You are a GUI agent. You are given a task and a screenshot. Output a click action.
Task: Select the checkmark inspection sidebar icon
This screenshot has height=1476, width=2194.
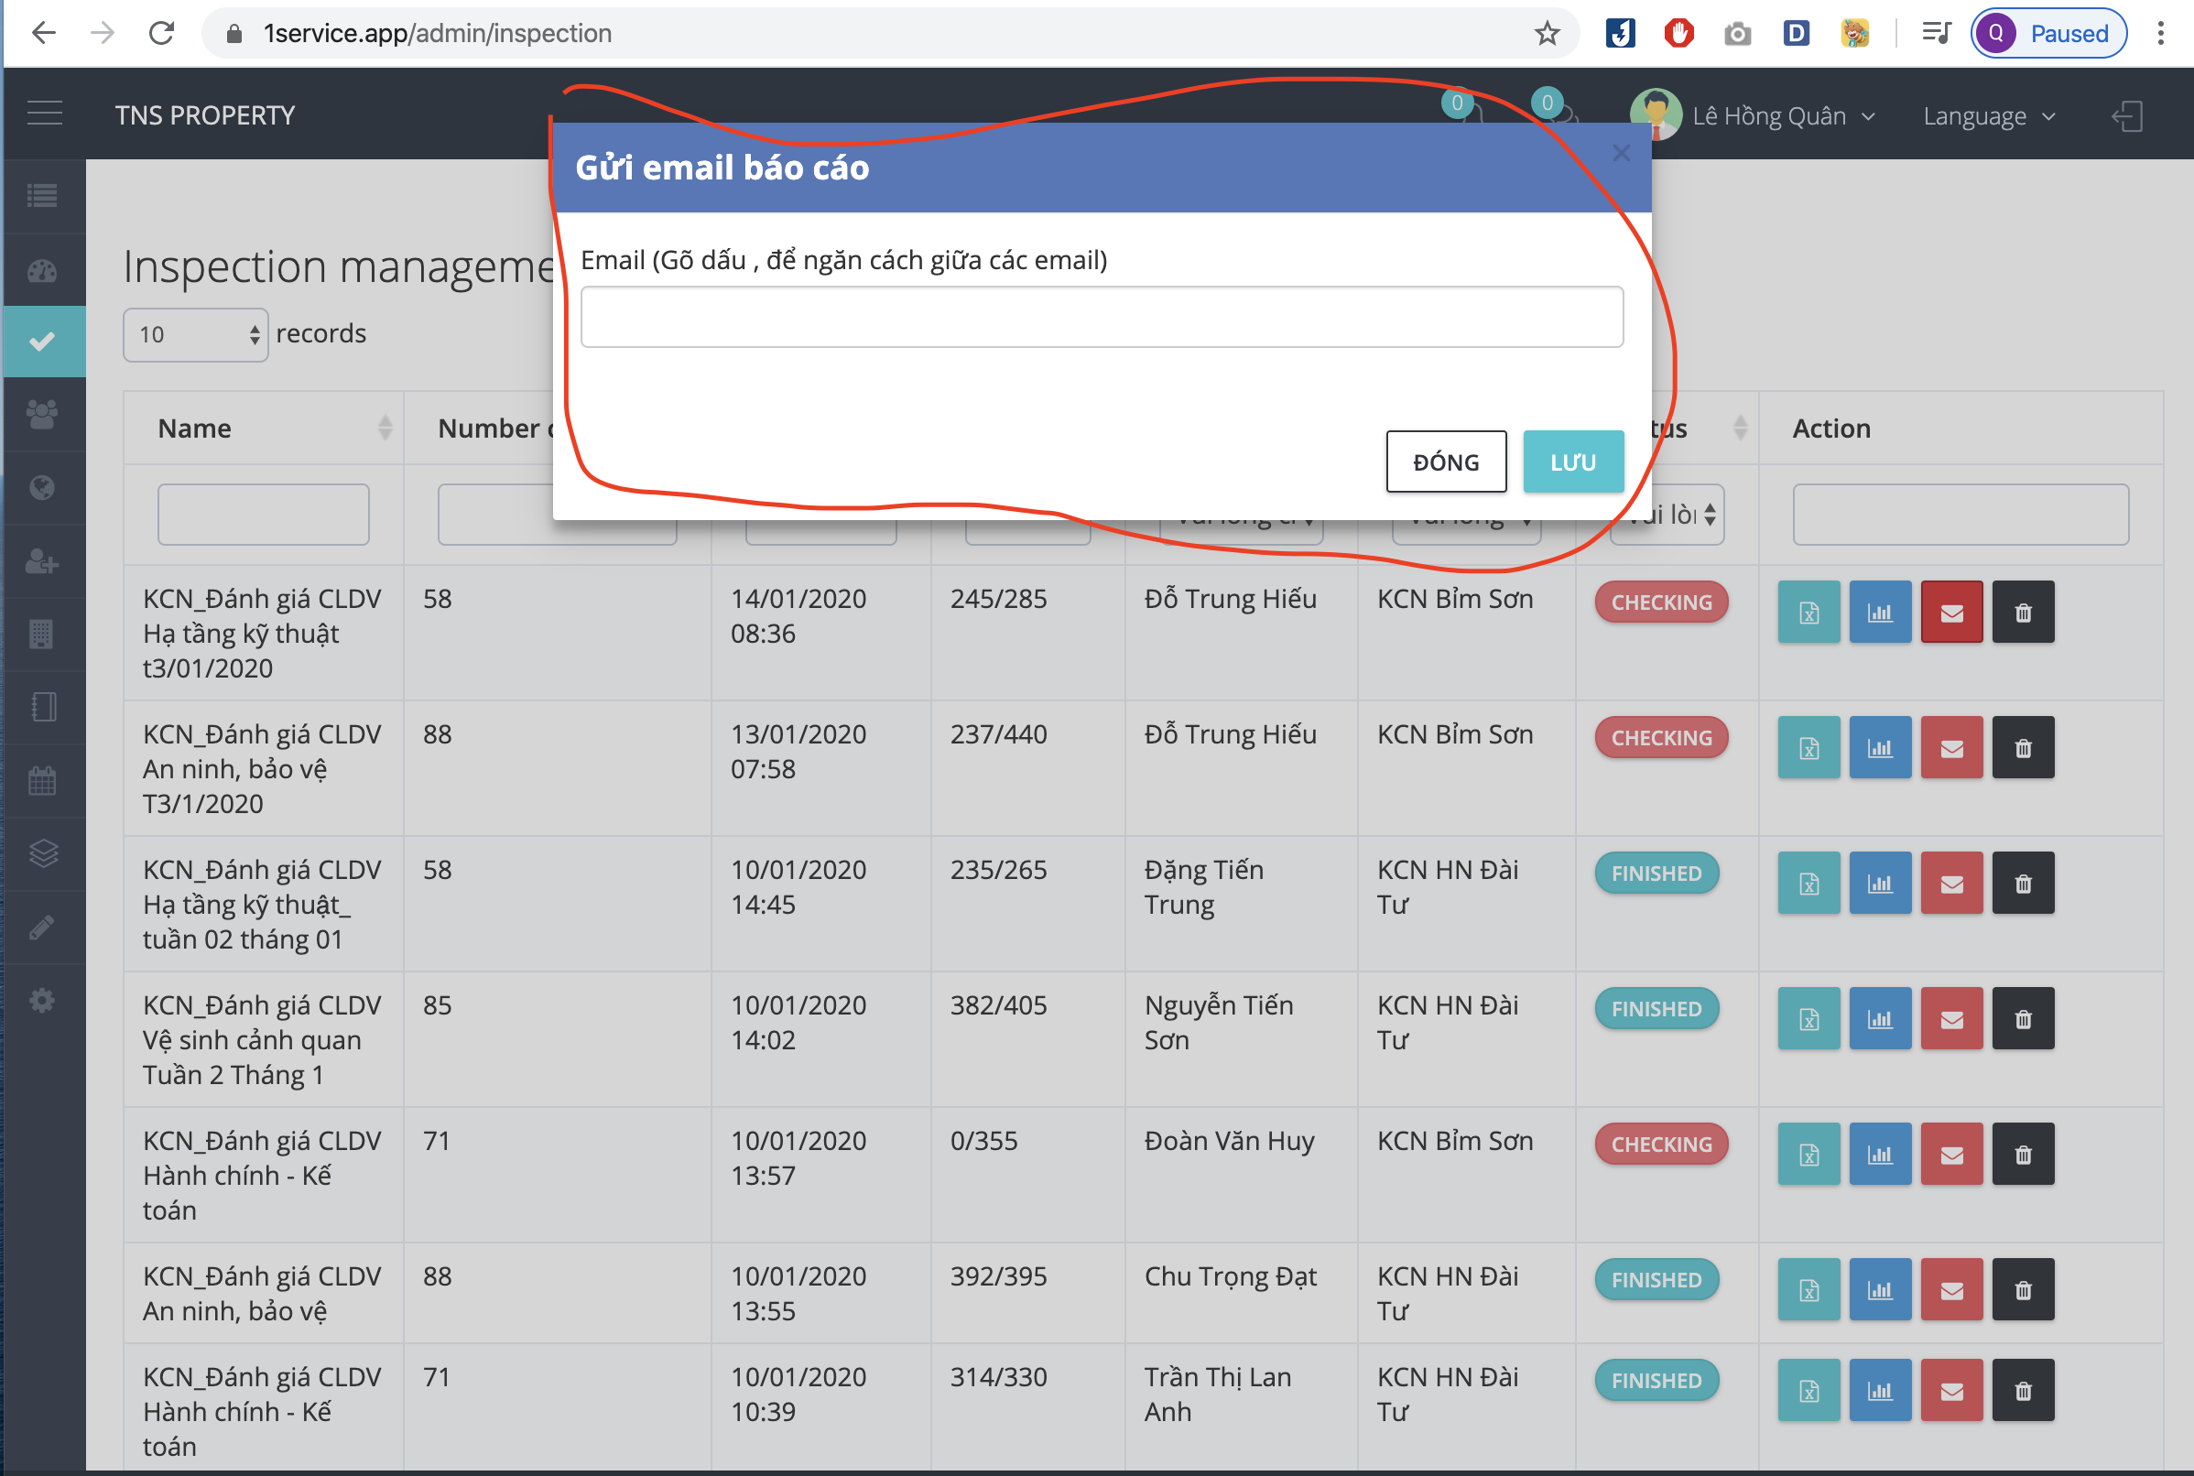[x=42, y=341]
